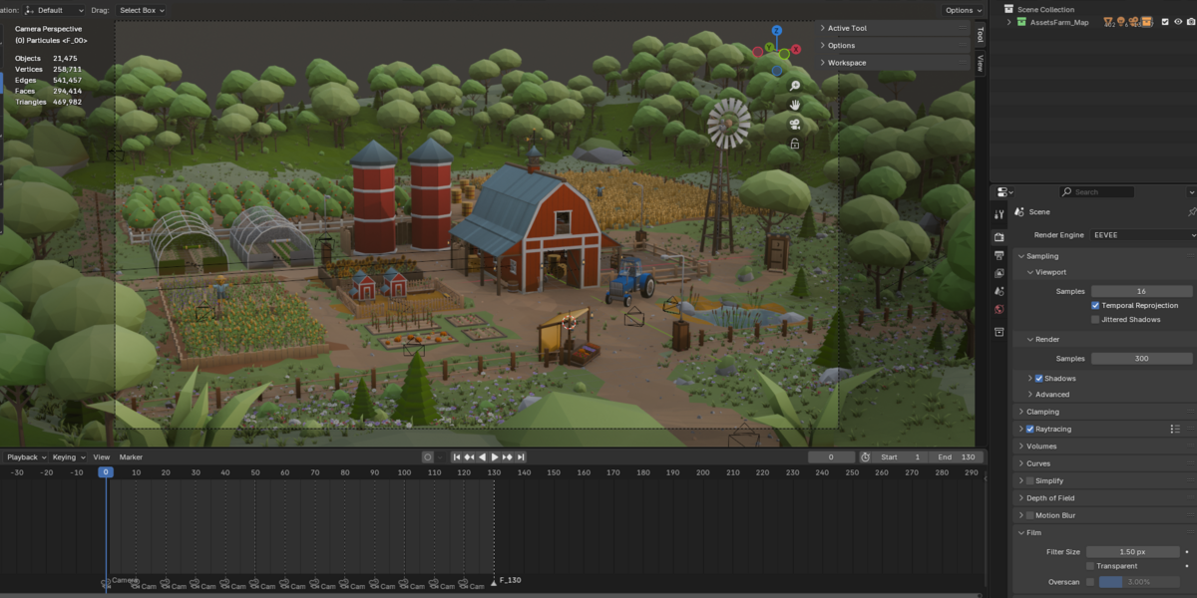
Task: Open the timeline Marker menu
Action: coord(131,456)
